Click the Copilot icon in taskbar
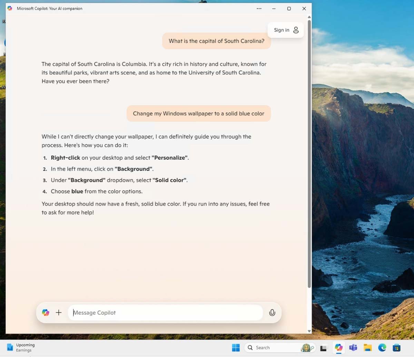Screen dimensions: 414x357 pos(338,348)
